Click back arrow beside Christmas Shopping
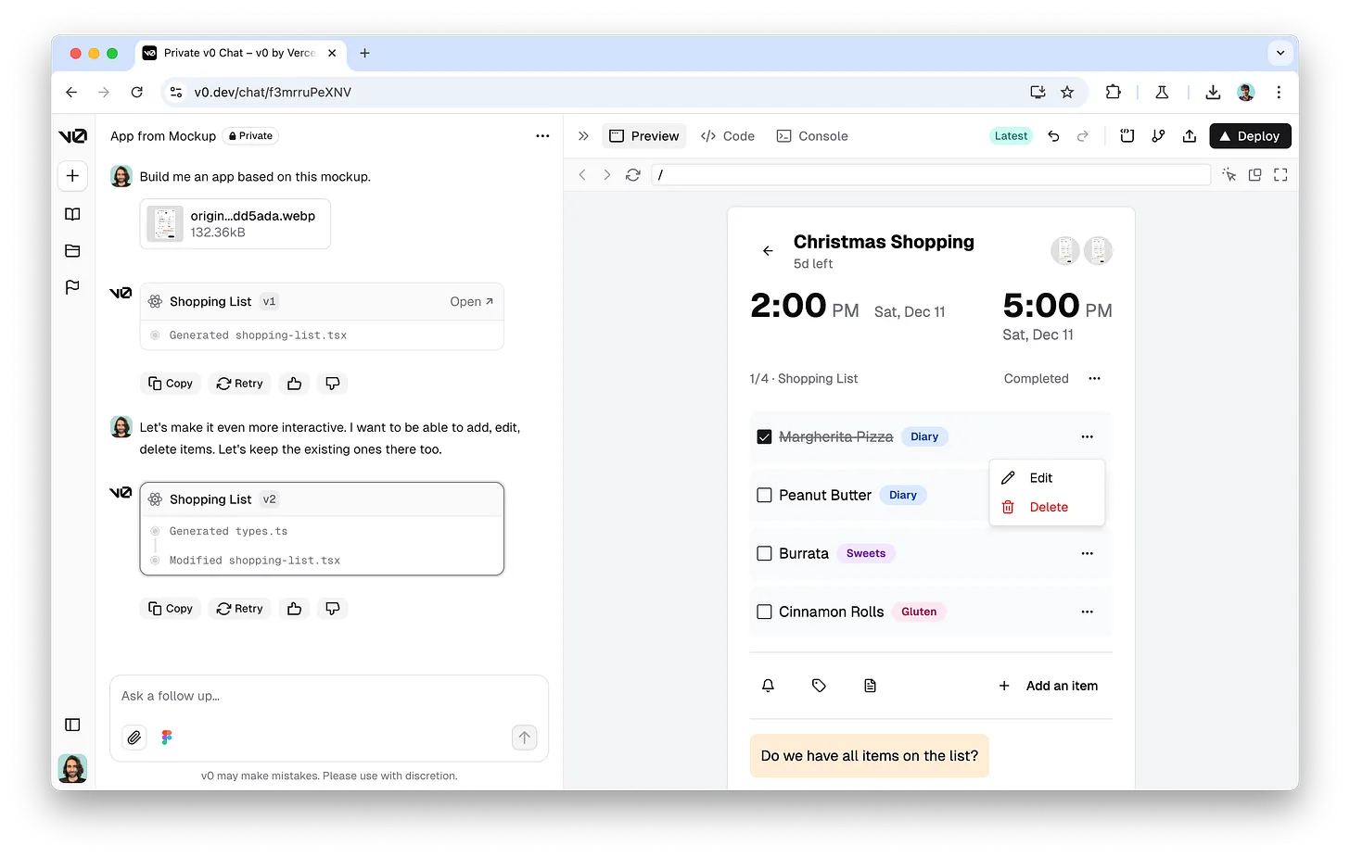Screen dimensions: 1350x858 click(768, 250)
